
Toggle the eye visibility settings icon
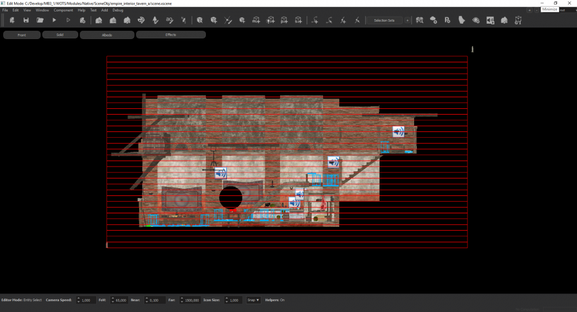coord(476,21)
